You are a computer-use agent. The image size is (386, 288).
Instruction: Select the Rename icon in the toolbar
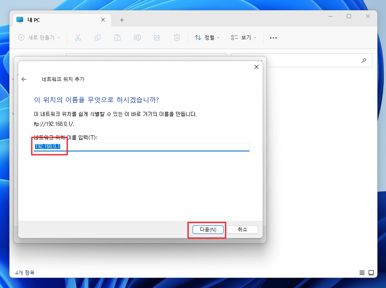137,38
